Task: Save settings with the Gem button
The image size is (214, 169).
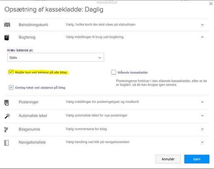Action: click(x=197, y=159)
